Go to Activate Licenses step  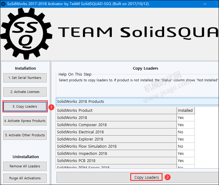25,92
